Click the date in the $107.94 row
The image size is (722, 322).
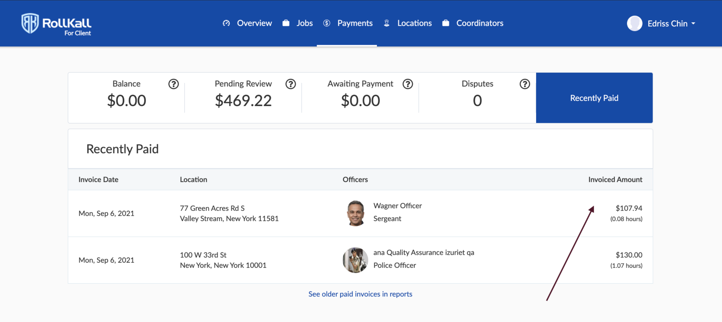pyautogui.click(x=106, y=213)
